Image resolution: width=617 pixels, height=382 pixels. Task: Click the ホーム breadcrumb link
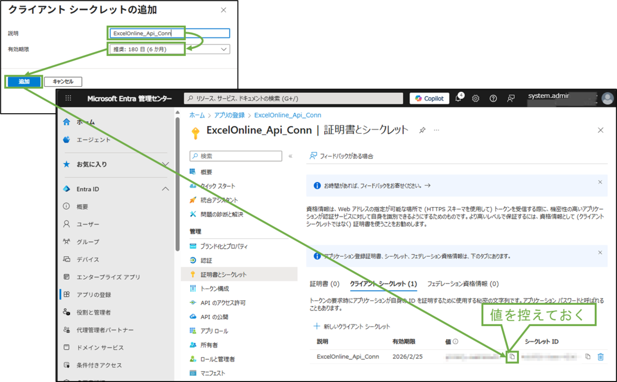(197, 115)
